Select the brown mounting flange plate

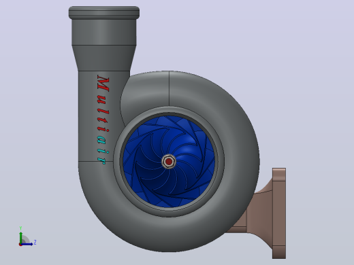279,213
